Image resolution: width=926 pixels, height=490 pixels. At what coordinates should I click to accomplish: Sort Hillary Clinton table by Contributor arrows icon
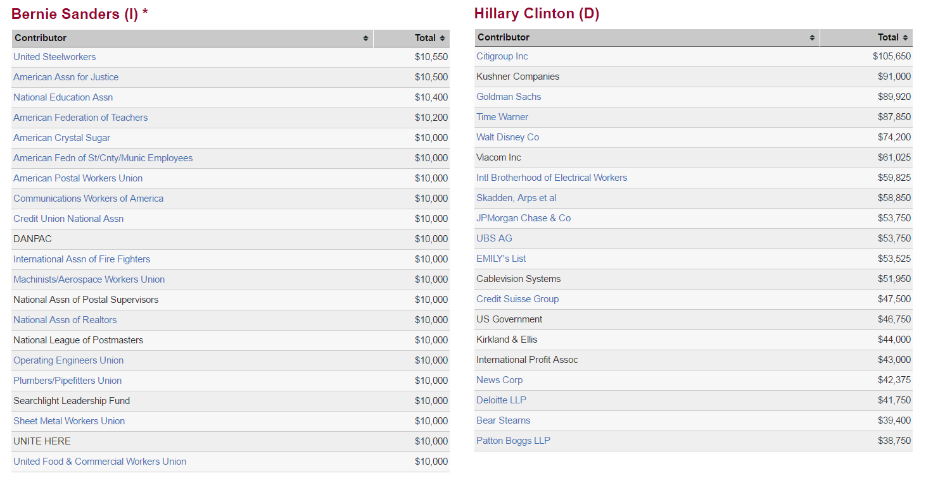pyautogui.click(x=812, y=38)
